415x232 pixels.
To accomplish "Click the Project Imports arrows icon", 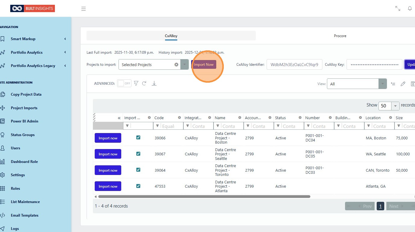I will 2,108.
